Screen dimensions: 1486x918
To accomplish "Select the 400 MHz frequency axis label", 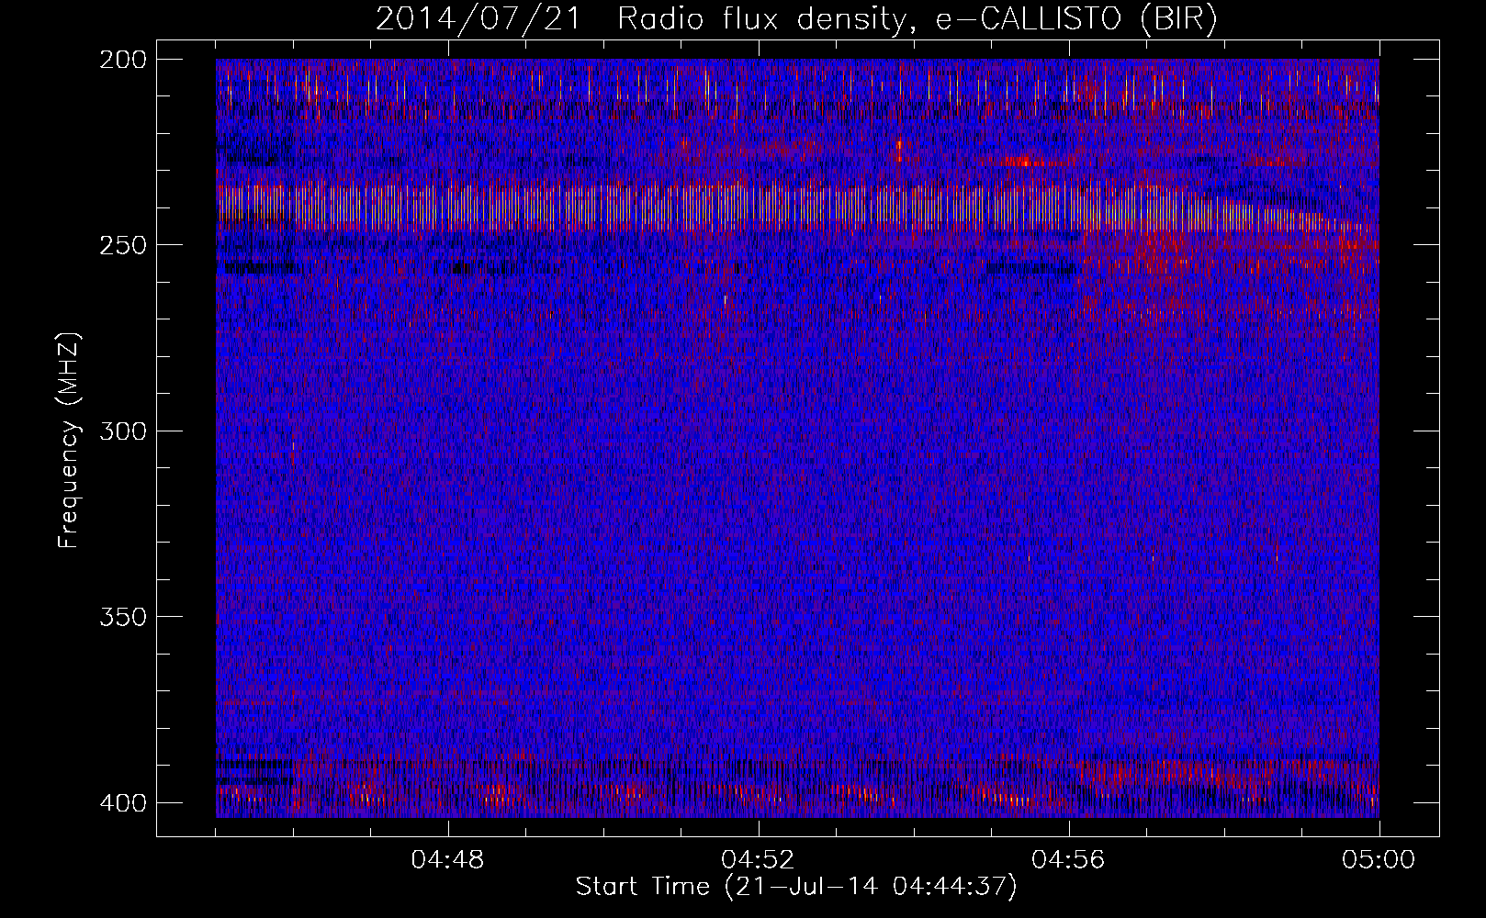I will (123, 803).
